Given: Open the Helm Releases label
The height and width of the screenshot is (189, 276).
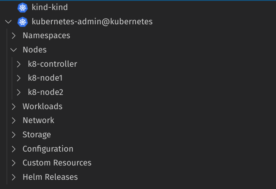Looking at the screenshot, I should (x=50, y=177).
